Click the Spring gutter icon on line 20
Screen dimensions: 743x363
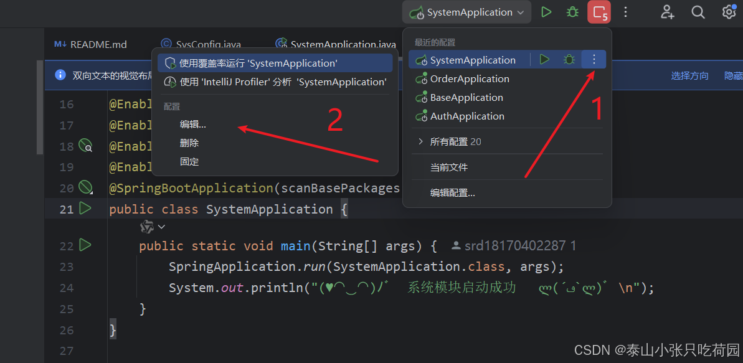tap(85, 187)
